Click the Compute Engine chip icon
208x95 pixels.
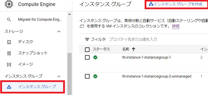tap(9, 4)
